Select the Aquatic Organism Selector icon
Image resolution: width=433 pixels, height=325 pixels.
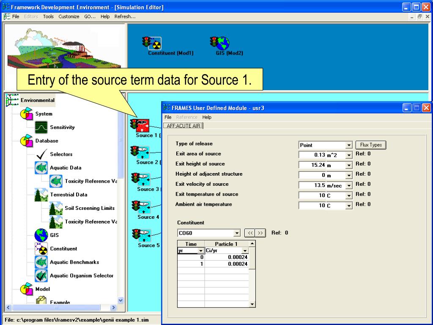41,275
